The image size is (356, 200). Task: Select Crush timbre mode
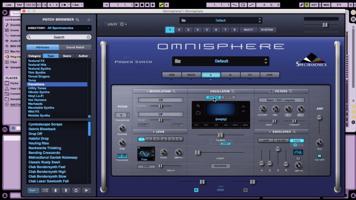215,144
